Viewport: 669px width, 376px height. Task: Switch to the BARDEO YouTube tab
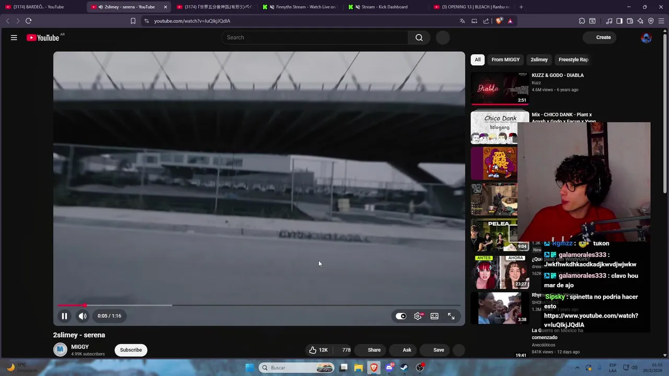pos(42,7)
